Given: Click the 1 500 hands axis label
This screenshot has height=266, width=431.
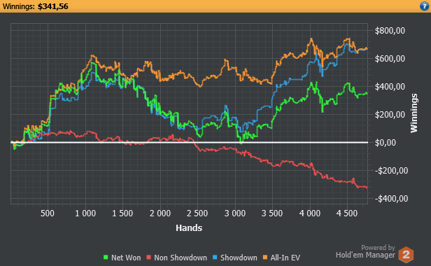Looking at the screenshot, I should click(122, 213).
